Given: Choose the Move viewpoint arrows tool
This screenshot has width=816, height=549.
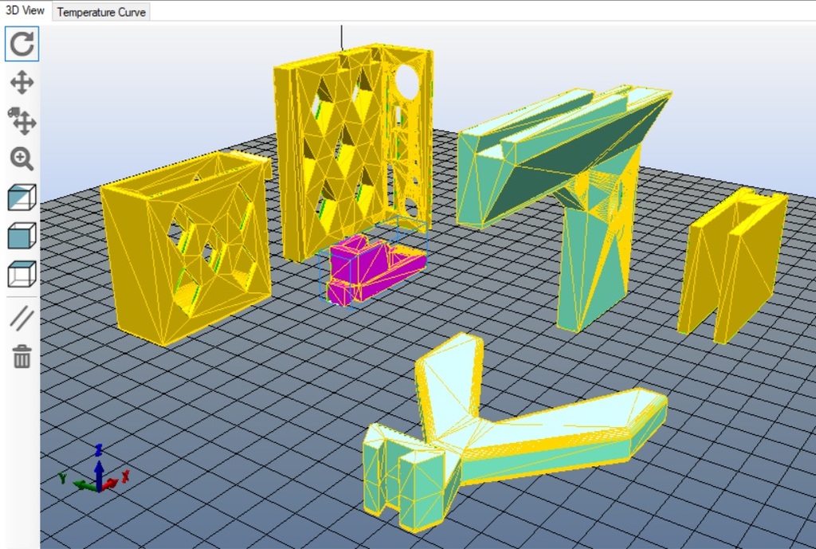Looking at the screenshot, I should point(22,82).
